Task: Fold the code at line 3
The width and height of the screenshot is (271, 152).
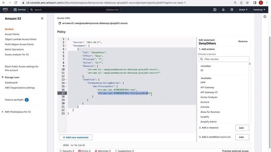Action: tap(66, 46)
